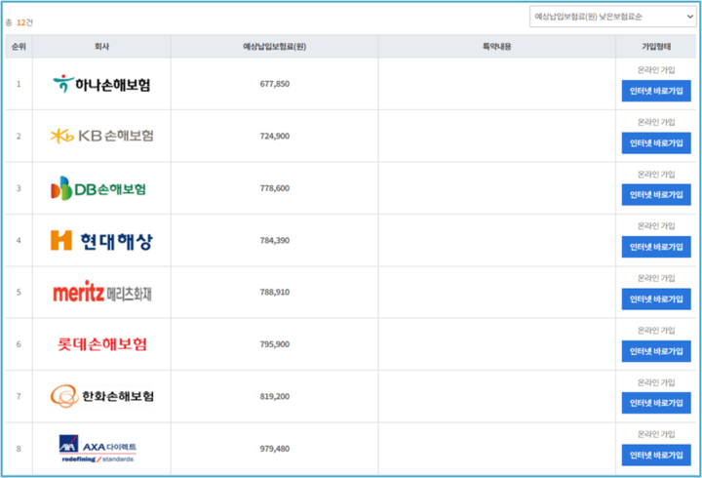
Task: Click the DB손해보험 company logo
Action: (x=98, y=188)
